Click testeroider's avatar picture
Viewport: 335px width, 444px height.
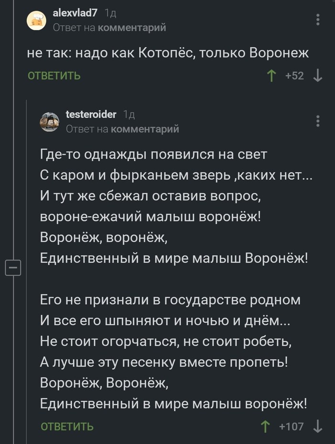click(49, 122)
